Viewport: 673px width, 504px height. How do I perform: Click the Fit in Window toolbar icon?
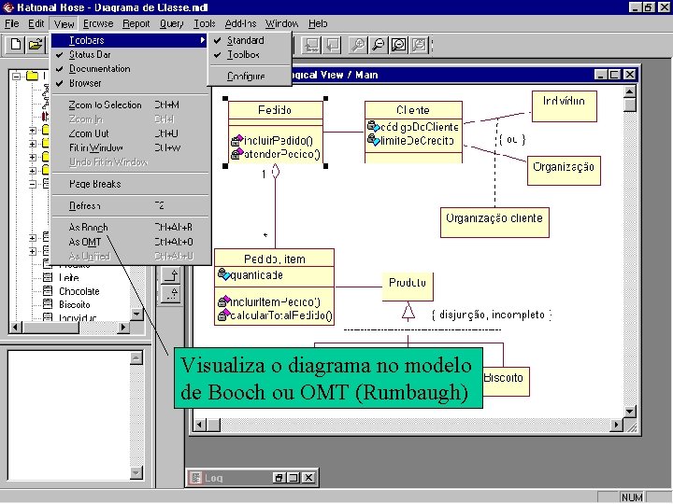click(x=399, y=45)
